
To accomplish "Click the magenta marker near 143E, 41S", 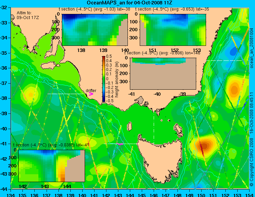I will [x=119, y=144].
